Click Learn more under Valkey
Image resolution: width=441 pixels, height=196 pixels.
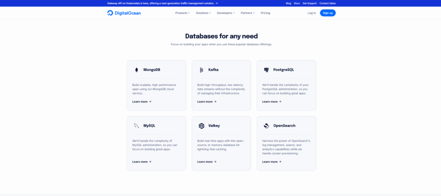207,162
